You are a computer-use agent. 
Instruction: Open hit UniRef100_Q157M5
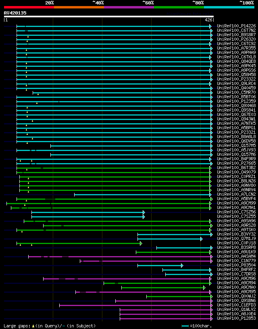pos(236,146)
